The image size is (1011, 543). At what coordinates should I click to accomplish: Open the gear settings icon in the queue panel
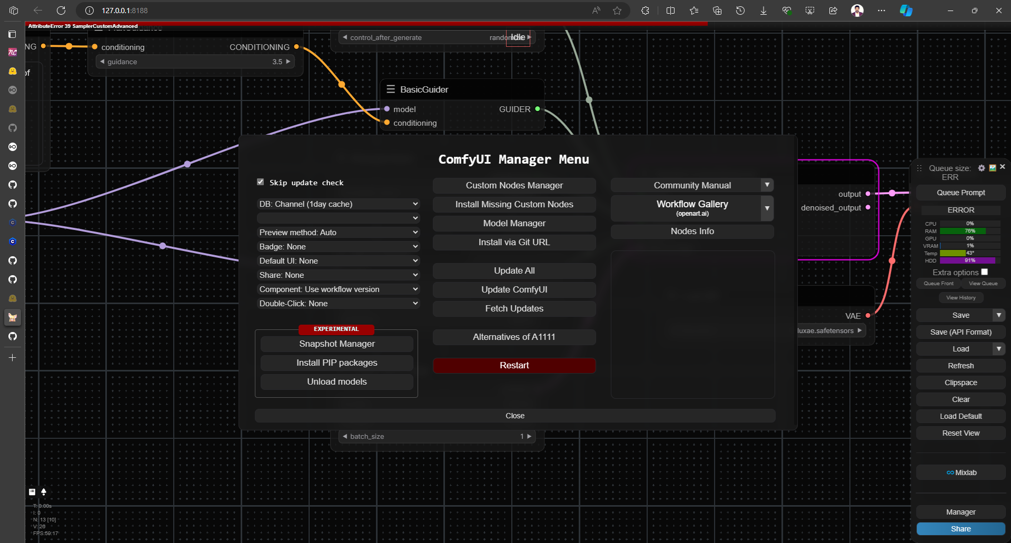coord(982,168)
